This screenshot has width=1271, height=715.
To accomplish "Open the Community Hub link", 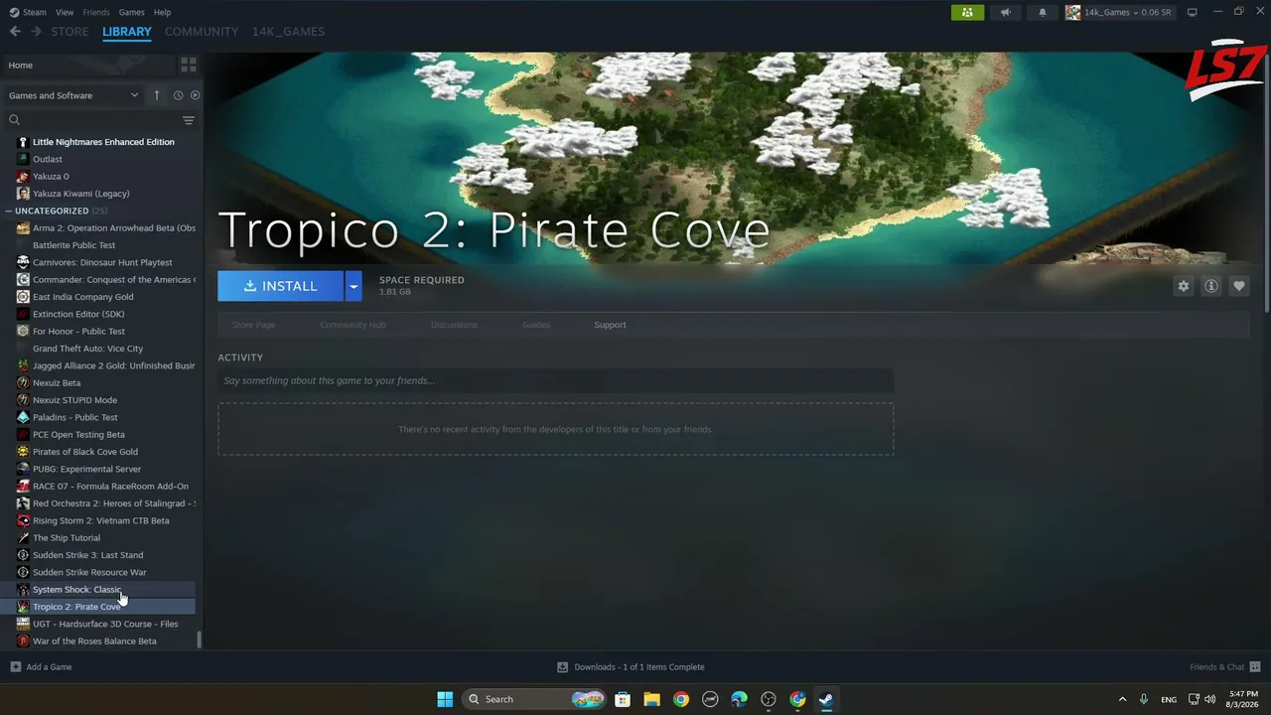I will 353,325.
